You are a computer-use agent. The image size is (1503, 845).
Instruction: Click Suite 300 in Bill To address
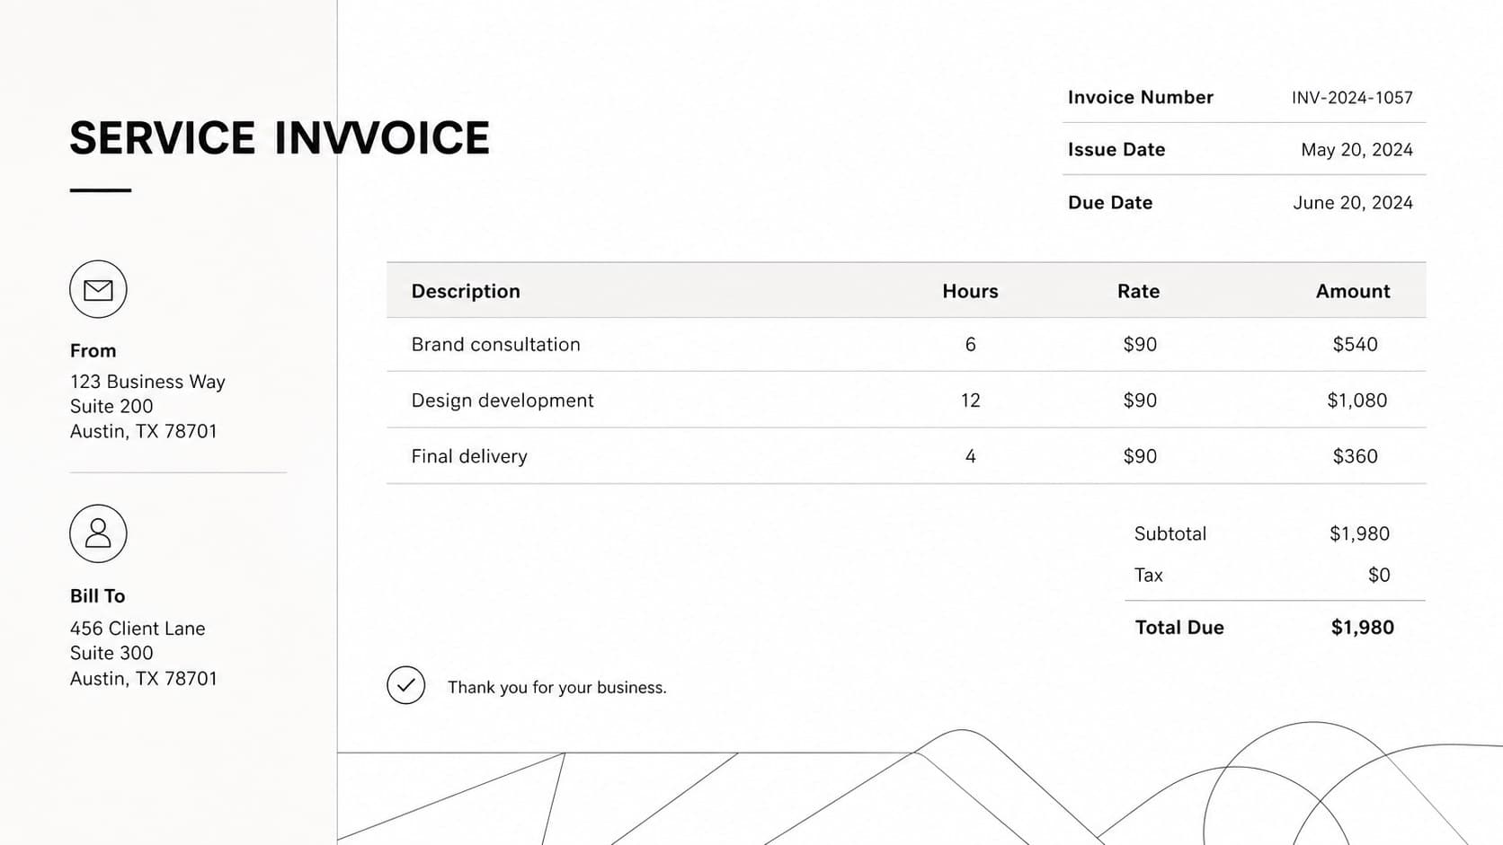click(x=111, y=653)
